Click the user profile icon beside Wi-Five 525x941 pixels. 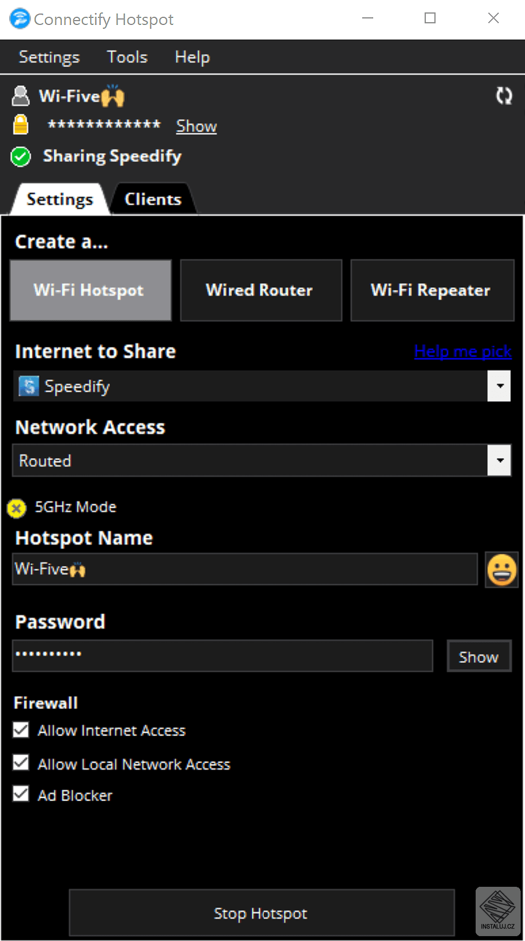[21, 96]
